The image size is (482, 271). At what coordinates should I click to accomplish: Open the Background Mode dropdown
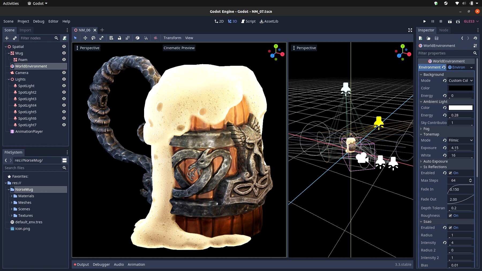461,81
